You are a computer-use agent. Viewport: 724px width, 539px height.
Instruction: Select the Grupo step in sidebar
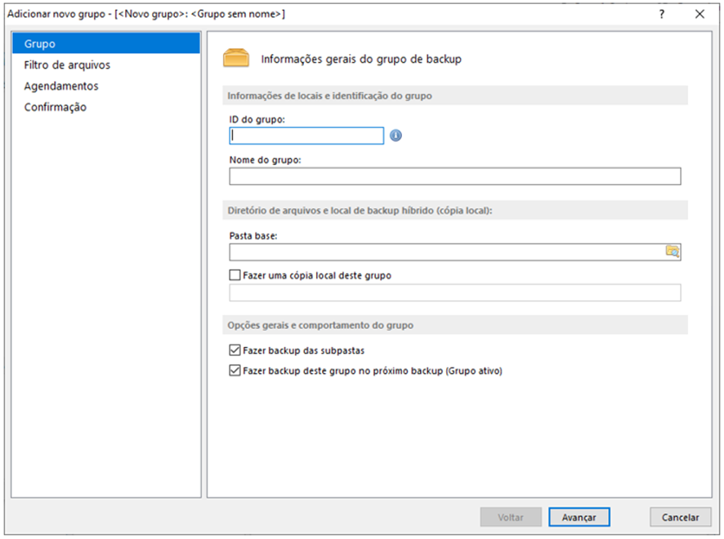click(x=106, y=43)
